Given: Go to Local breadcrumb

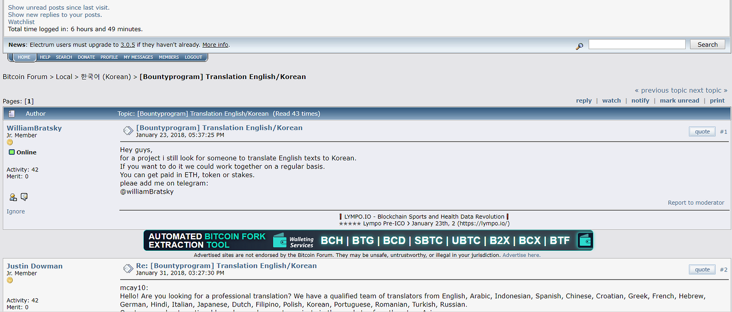Looking at the screenshot, I should coord(64,77).
